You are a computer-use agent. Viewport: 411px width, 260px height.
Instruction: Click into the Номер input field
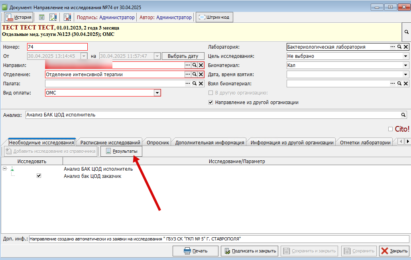tap(57, 47)
